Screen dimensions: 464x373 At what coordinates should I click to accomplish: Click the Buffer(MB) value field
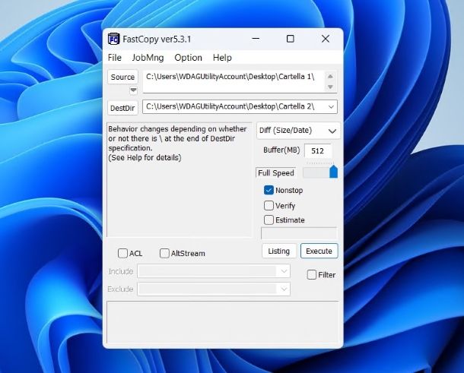click(x=318, y=151)
